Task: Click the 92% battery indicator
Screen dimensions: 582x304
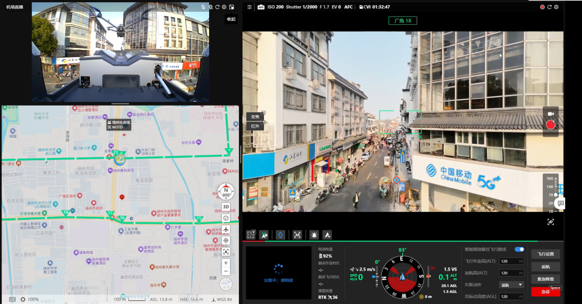Action: coord(325,256)
